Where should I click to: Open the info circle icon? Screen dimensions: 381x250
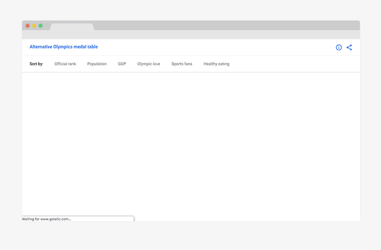pos(338,47)
